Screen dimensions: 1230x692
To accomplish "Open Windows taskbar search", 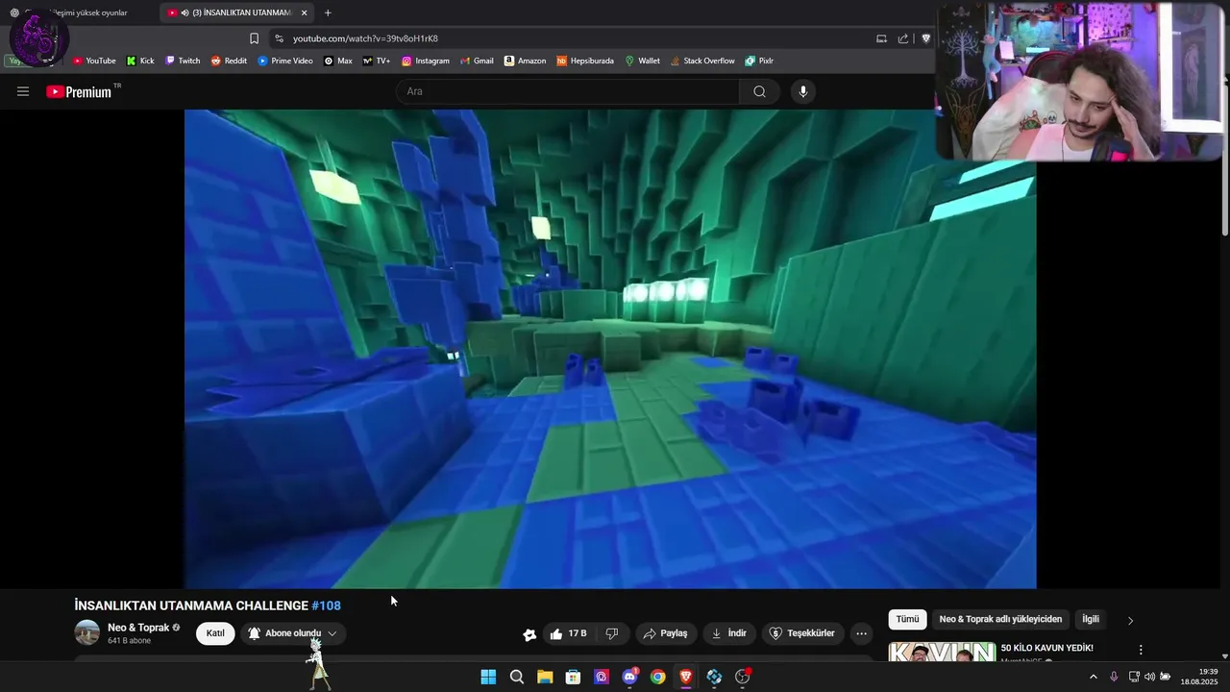I will [516, 677].
